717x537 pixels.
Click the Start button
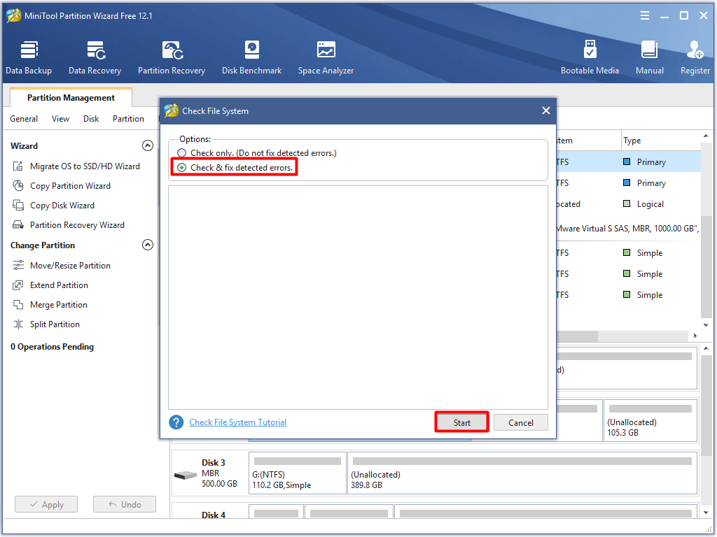462,422
